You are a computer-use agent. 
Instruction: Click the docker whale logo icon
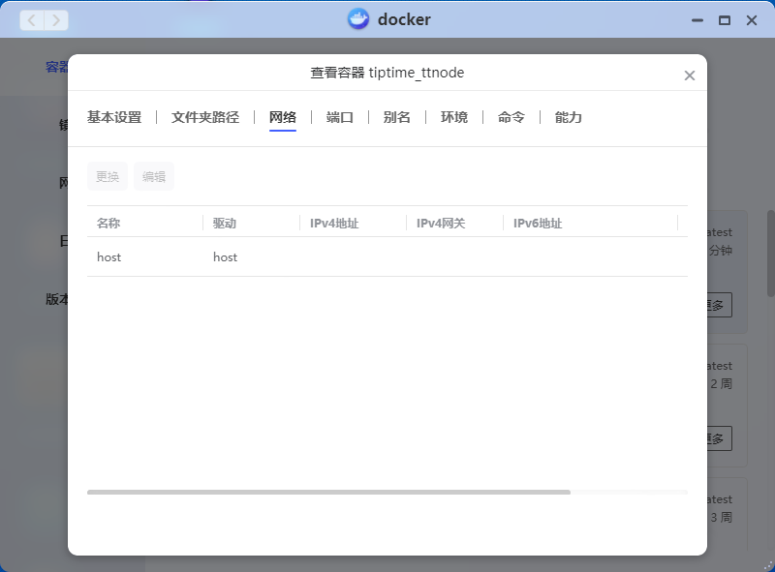(358, 19)
